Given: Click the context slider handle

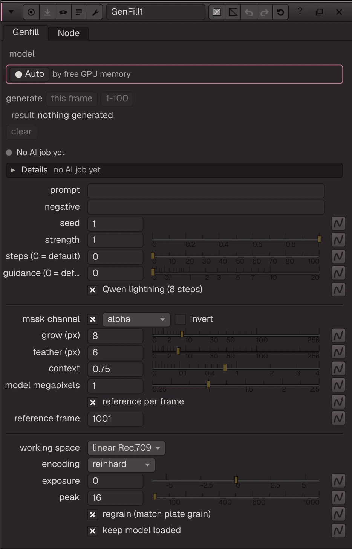Looking at the screenshot, I should tap(225, 368).
